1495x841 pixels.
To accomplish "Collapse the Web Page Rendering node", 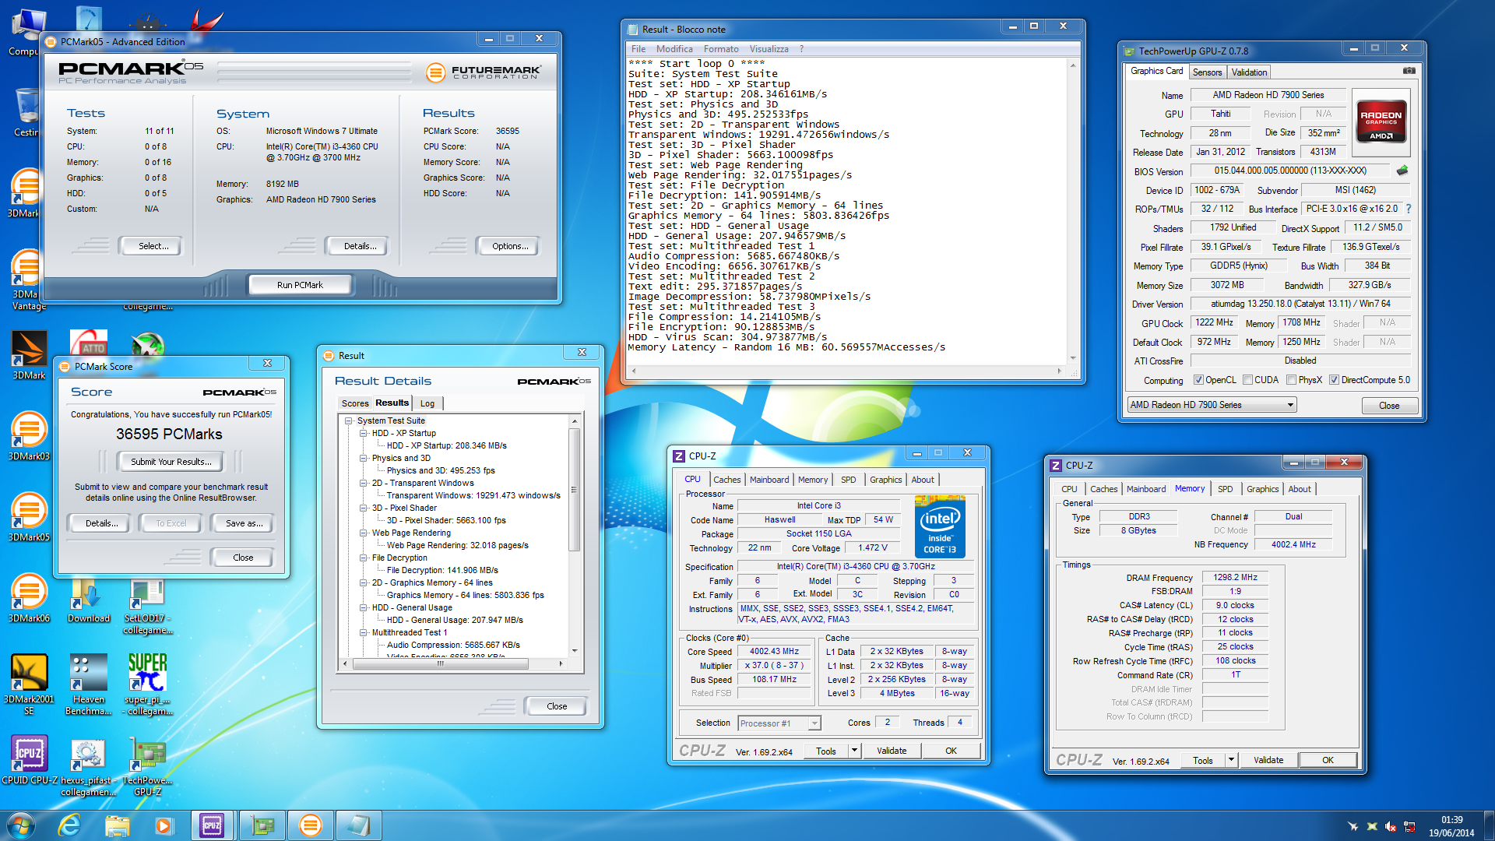I will (x=363, y=533).
